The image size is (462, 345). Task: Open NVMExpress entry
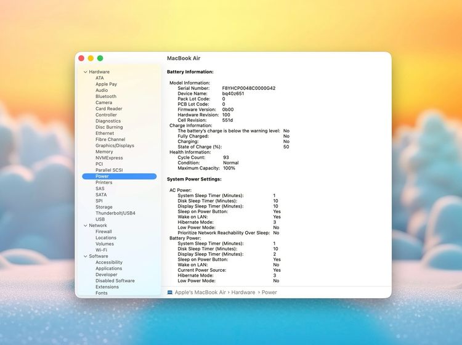click(109, 158)
